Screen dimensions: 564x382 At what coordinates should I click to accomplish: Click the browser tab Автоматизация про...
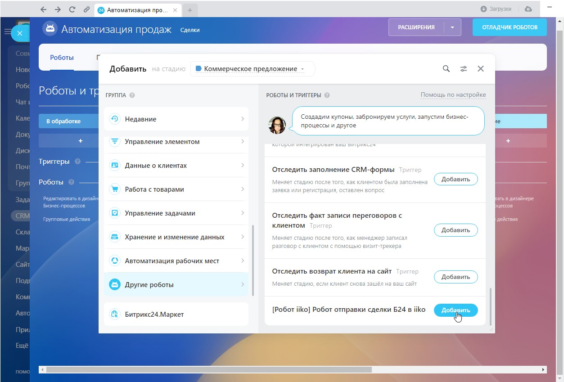pos(138,9)
